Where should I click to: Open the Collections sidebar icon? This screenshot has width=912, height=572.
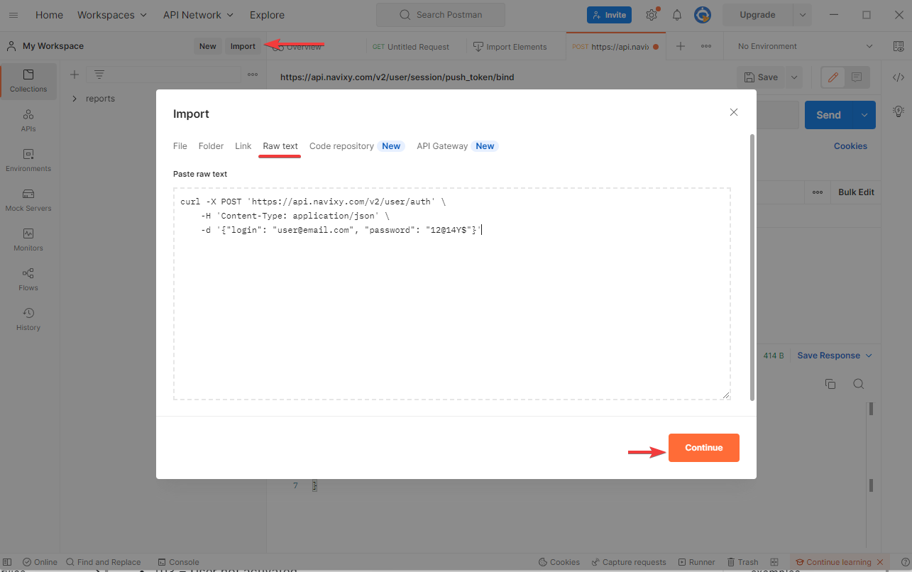click(28, 81)
